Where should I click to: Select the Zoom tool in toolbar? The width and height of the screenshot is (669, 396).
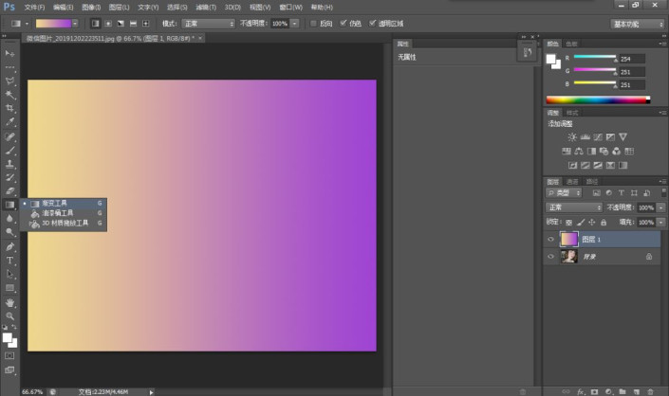[x=9, y=316]
